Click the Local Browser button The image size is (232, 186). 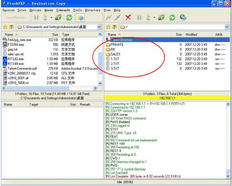(16, 17)
